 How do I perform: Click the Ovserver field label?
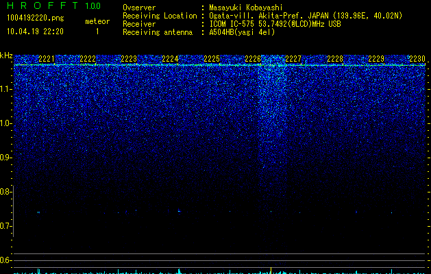(x=139, y=8)
